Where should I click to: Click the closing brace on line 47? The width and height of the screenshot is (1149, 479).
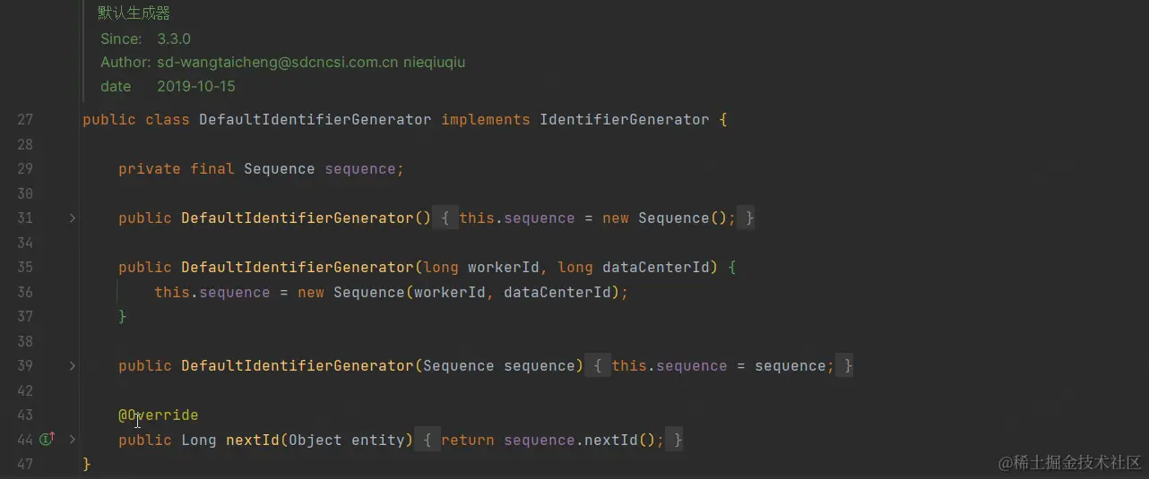(x=87, y=464)
